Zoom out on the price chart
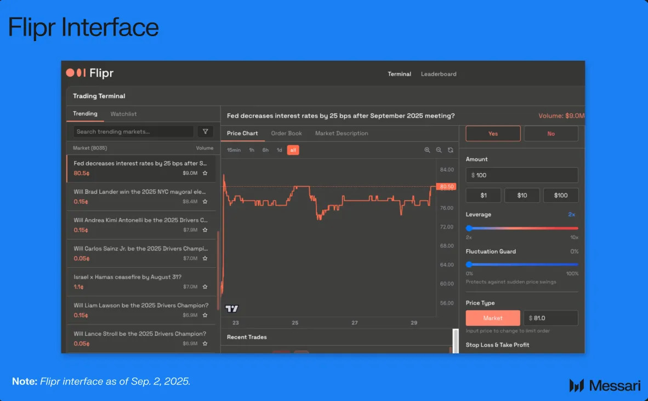Screen dimensions: 648x401 [x=439, y=150]
